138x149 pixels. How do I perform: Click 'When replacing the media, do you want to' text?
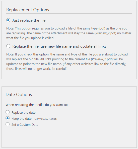pyautogui.click(x=37, y=105)
